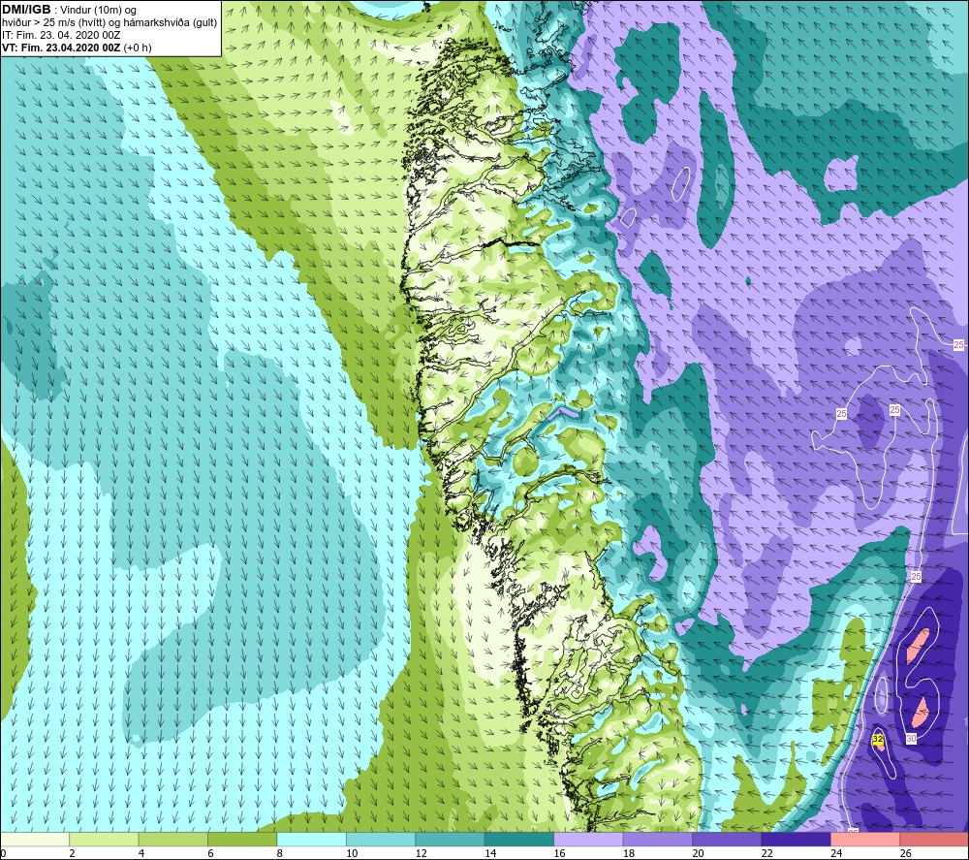The width and height of the screenshot is (969, 860).
Task: Click the legend scale number 12
Action: [x=421, y=853]
